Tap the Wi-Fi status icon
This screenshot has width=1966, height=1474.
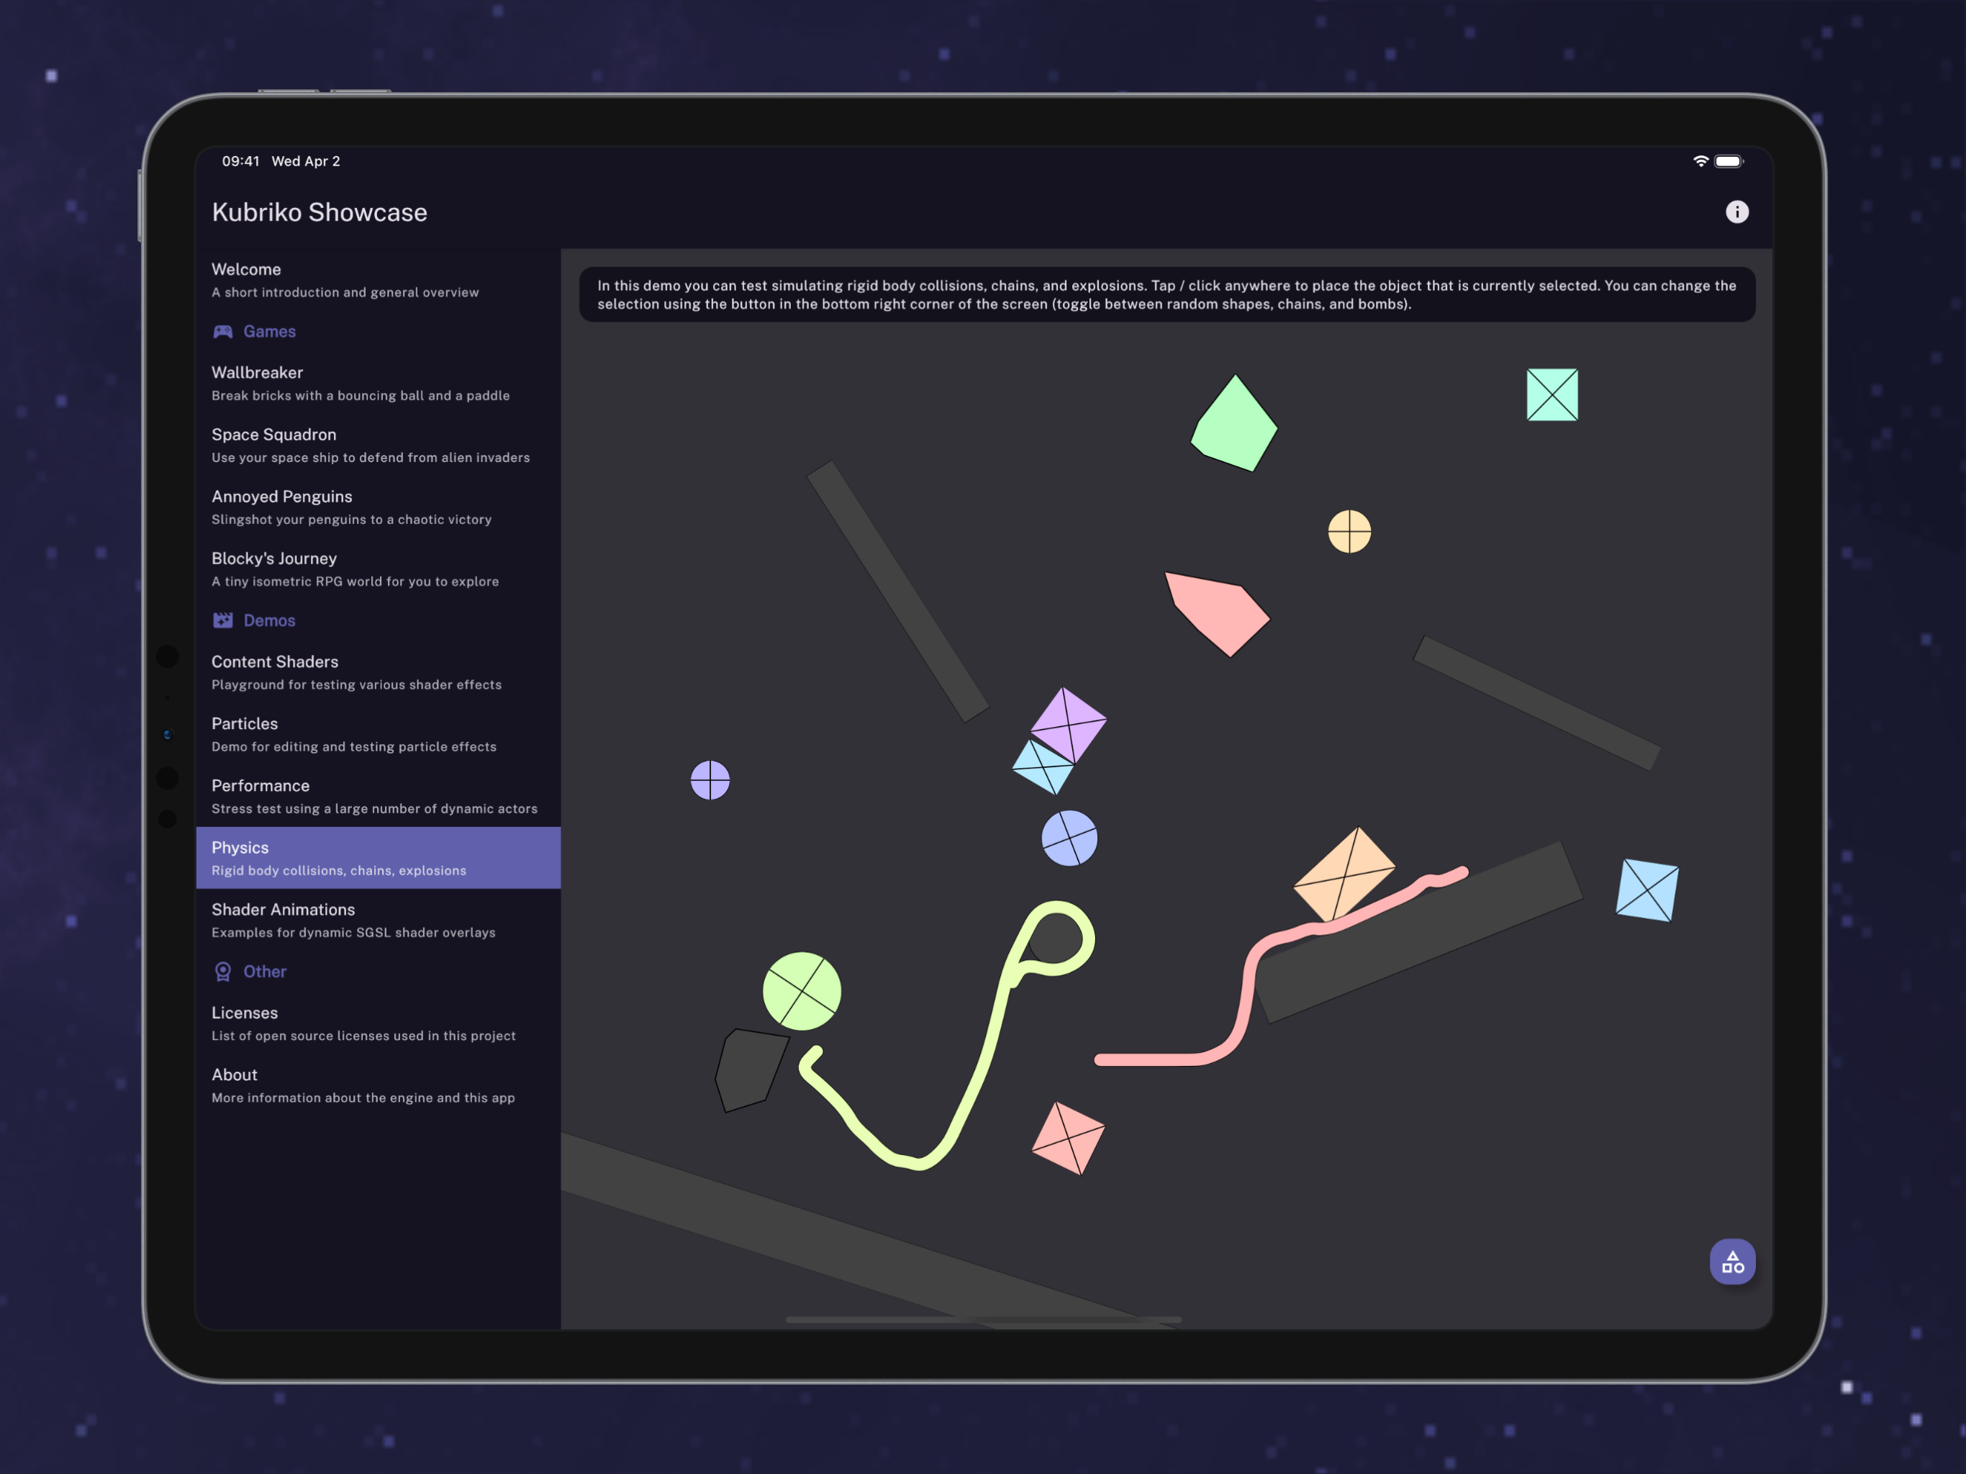pos(1699,161)
